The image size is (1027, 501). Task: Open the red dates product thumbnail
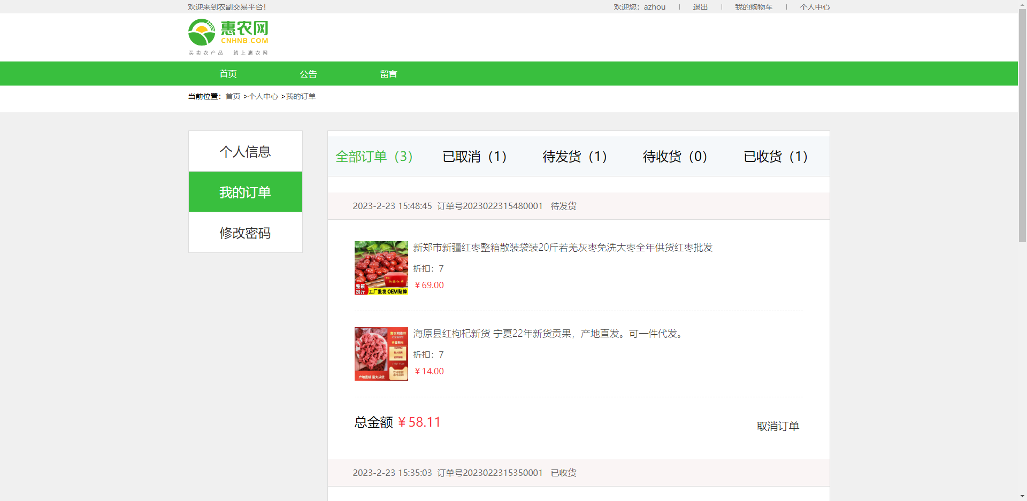pyautogui.click(x=381, y=268)
